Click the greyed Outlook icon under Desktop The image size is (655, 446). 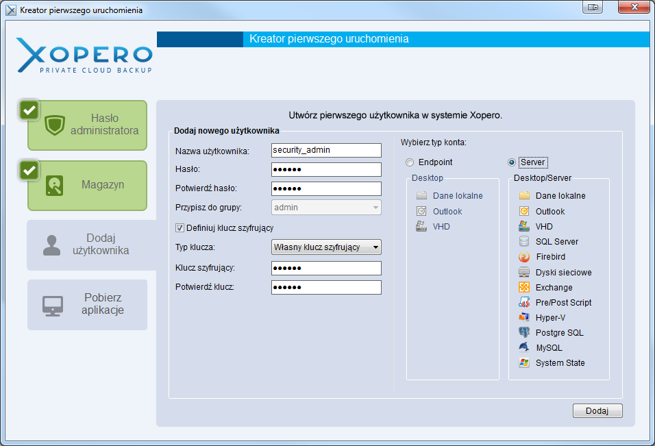(421, 211)
